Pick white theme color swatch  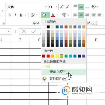tap(44, 27)
